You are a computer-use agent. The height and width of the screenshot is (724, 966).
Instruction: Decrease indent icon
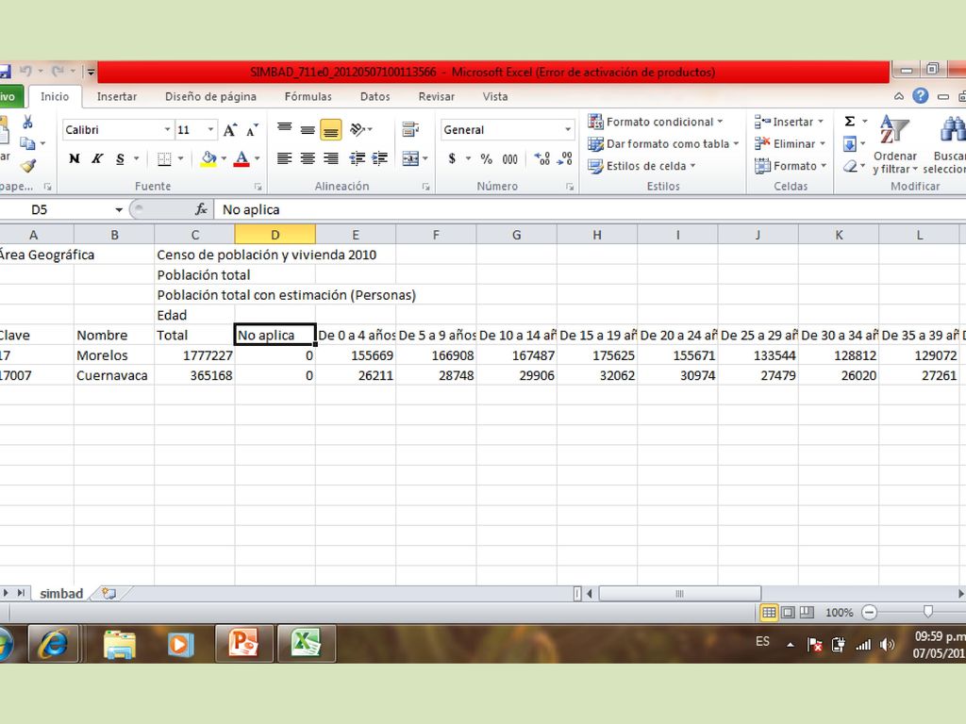[358, 158]
